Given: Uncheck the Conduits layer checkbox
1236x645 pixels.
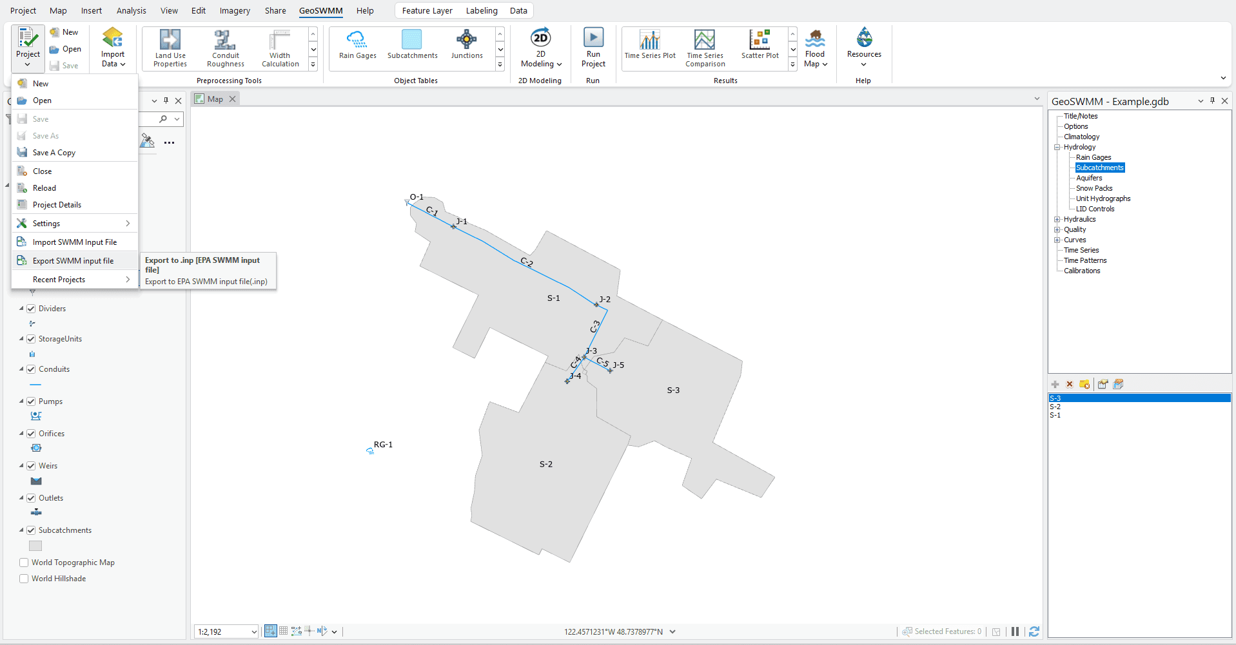Looking at the screenshot, I should click(32, 369).
